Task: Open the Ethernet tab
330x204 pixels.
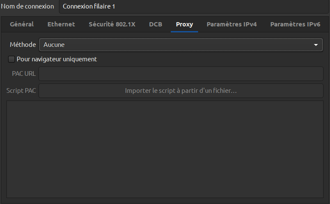Action: point(61,24)
